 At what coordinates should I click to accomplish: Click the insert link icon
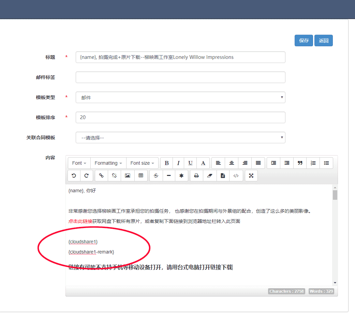click(101, 176)
